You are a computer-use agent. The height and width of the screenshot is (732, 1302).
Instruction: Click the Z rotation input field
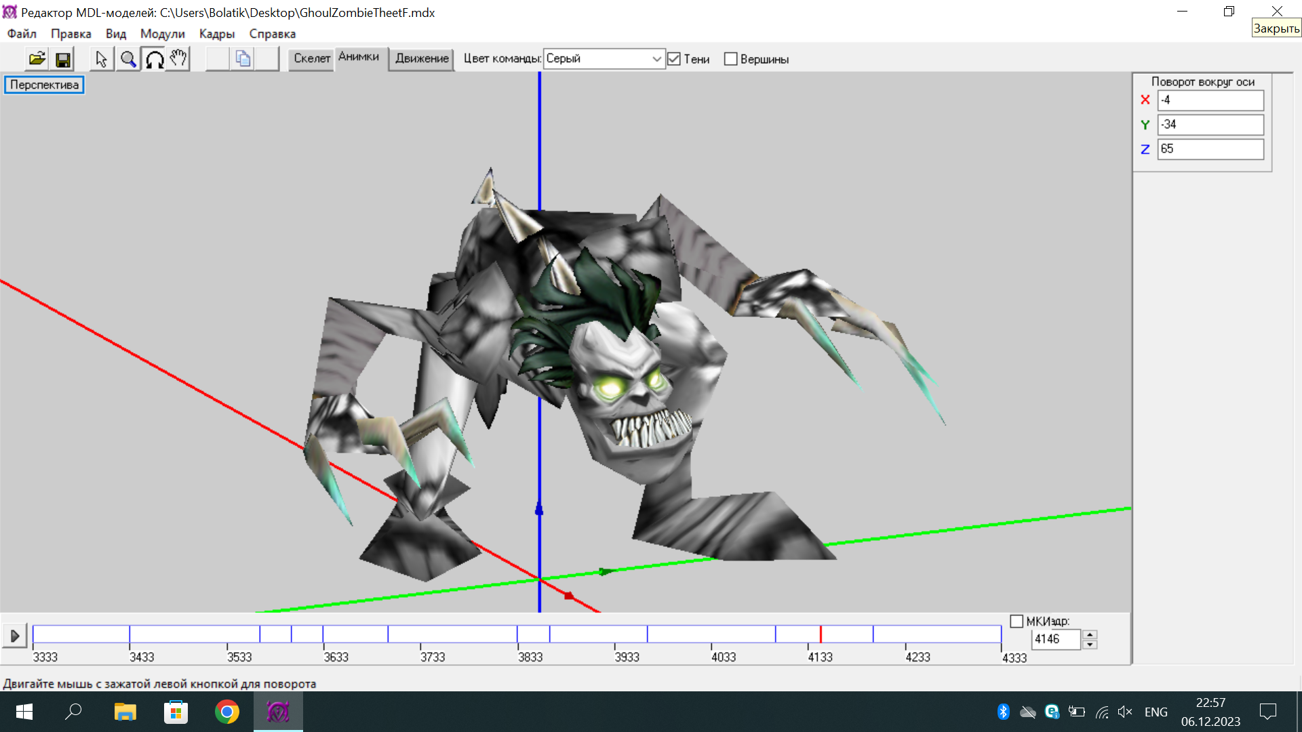(x=1210, y=149)
